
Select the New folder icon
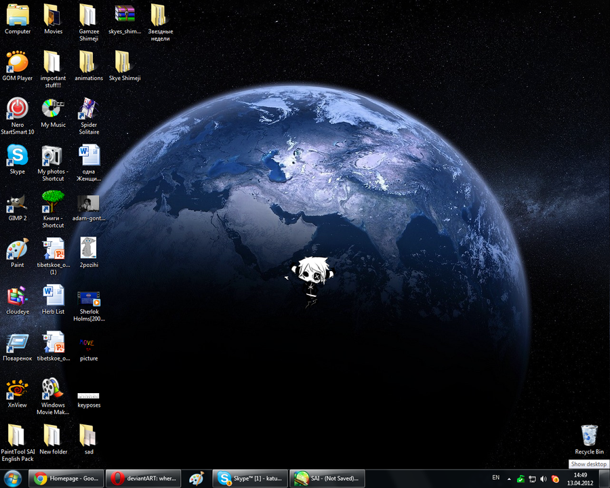tap(54, 440)
